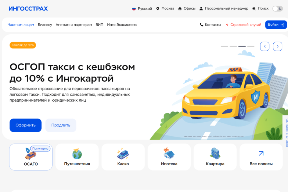Viewport: 288px width, 192px height.
Task: Click the apartment building Квартира icon
Action: pyautogui.click(x=215, y=153)
